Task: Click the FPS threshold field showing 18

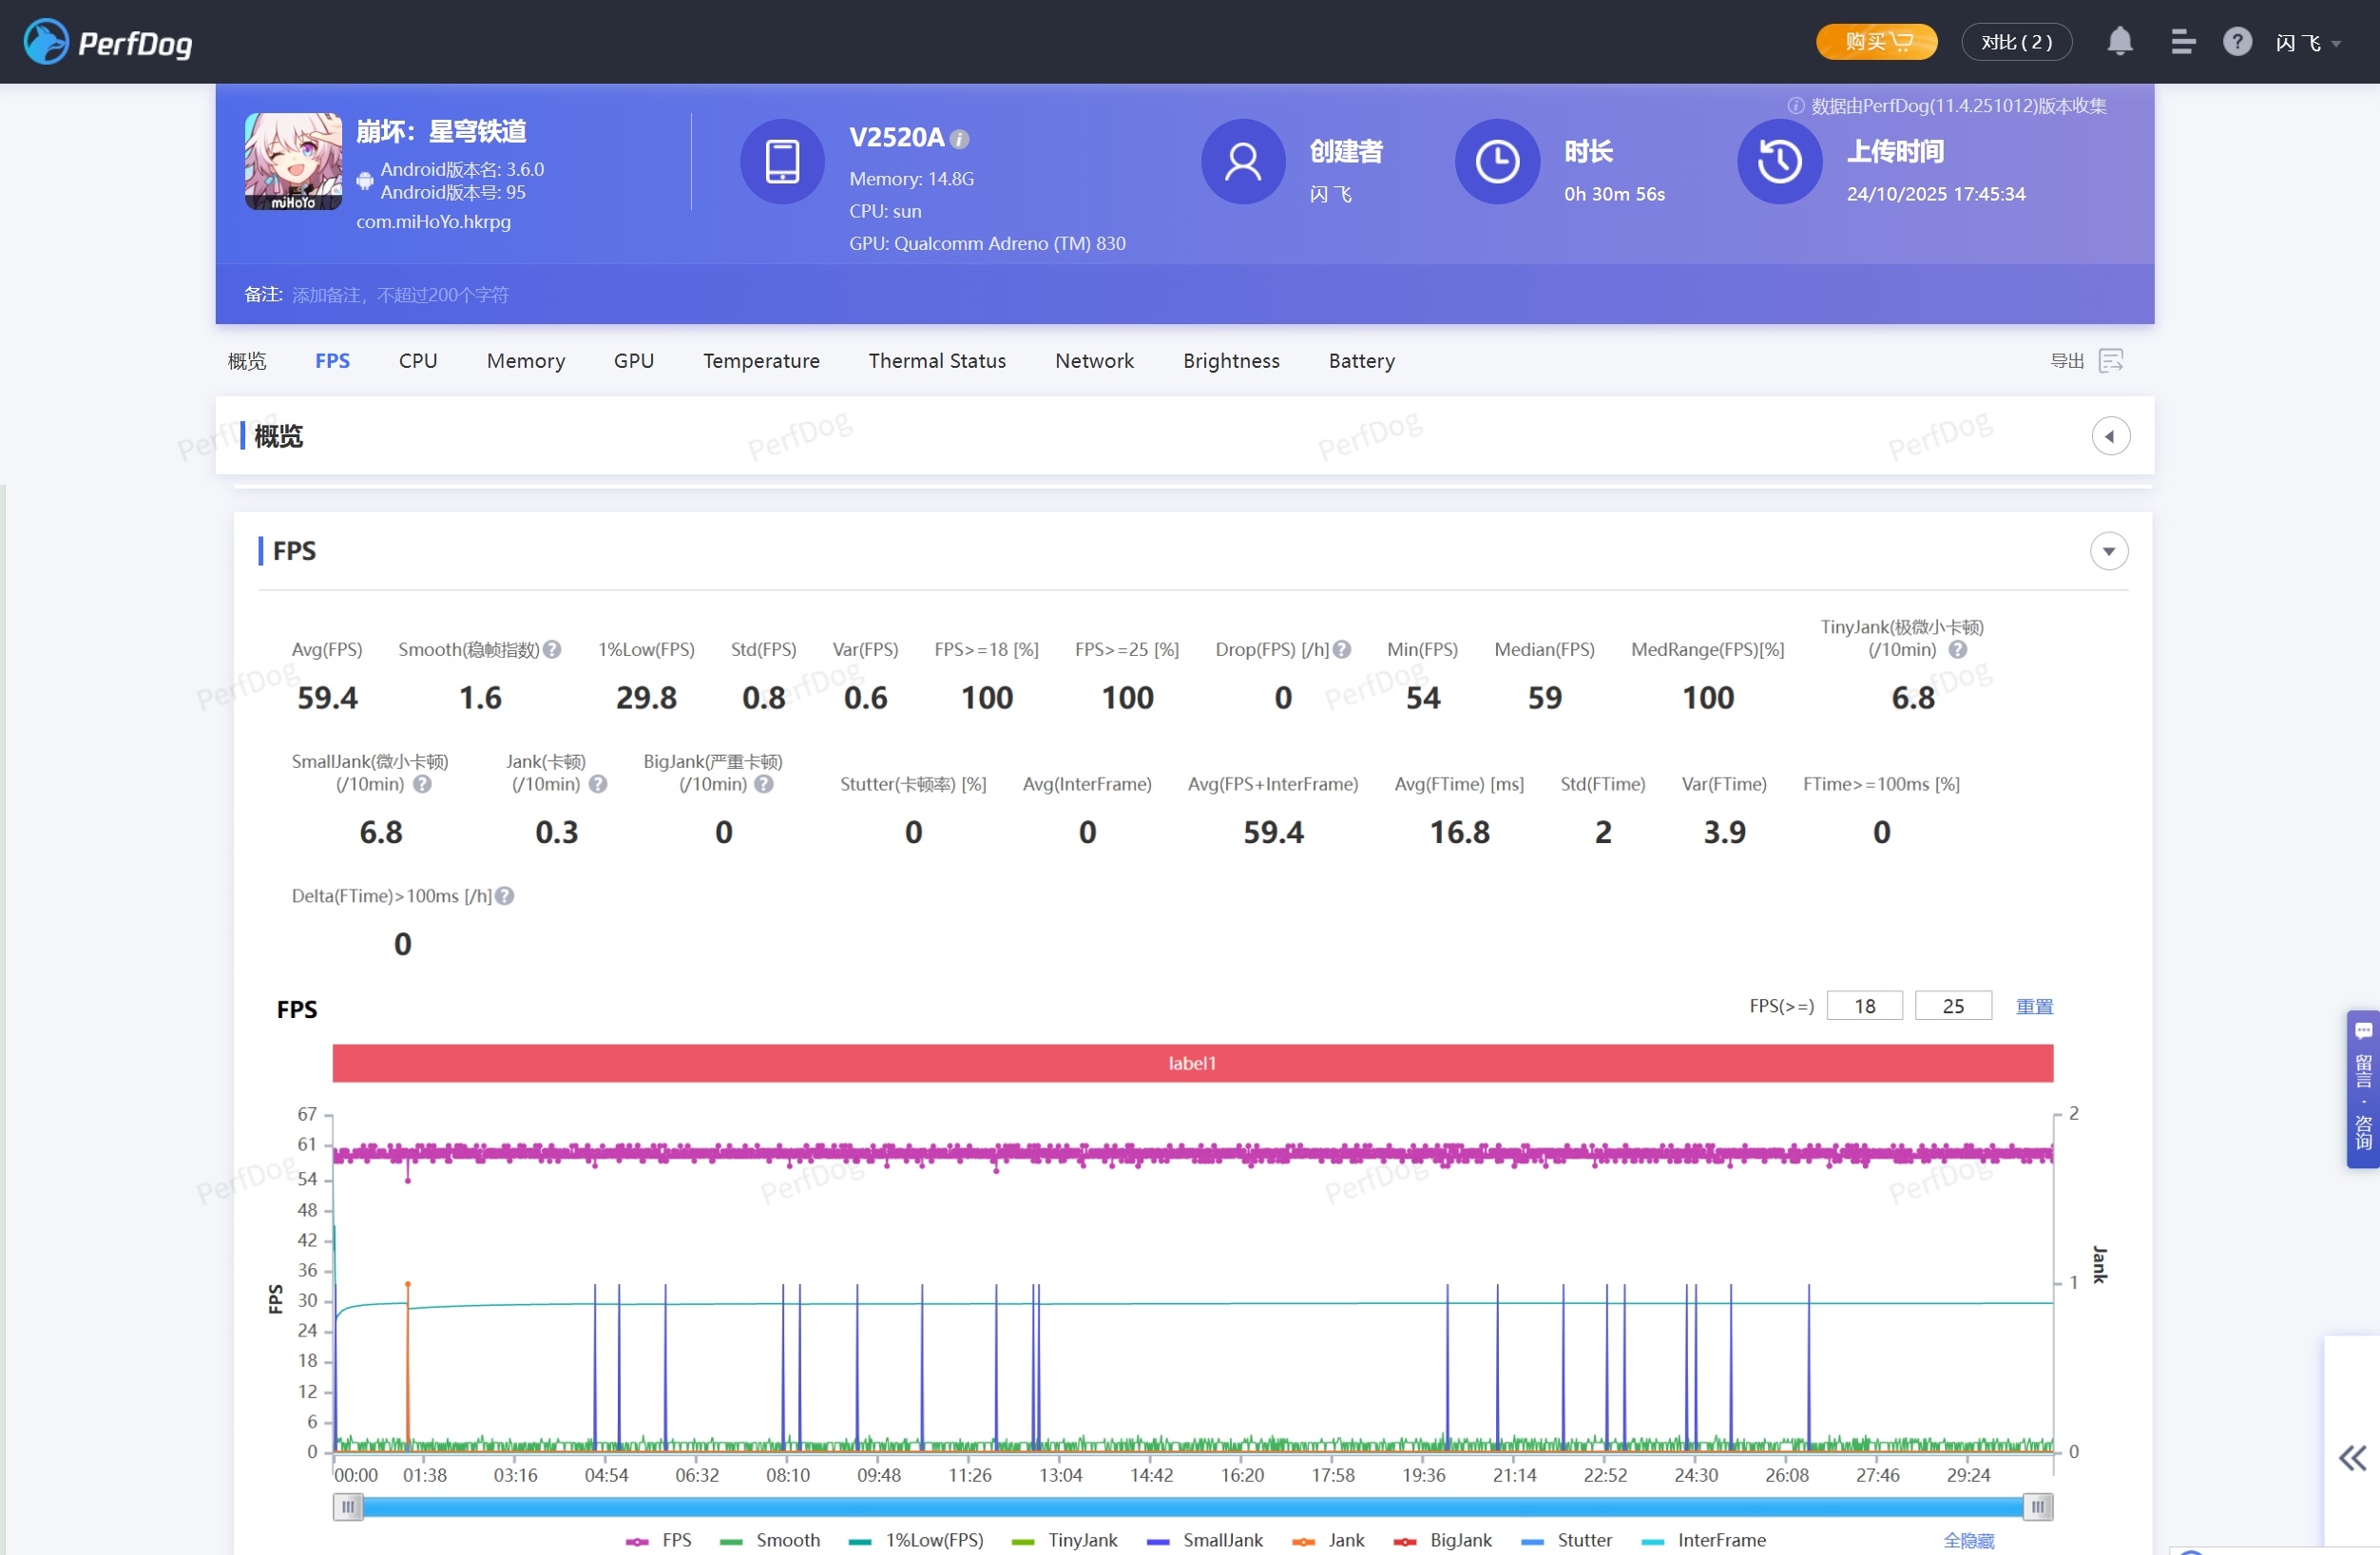Action: tap(1864, 1006)
